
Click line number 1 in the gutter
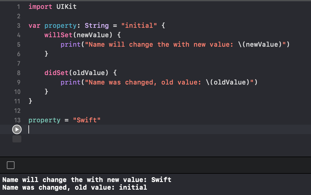18,7
